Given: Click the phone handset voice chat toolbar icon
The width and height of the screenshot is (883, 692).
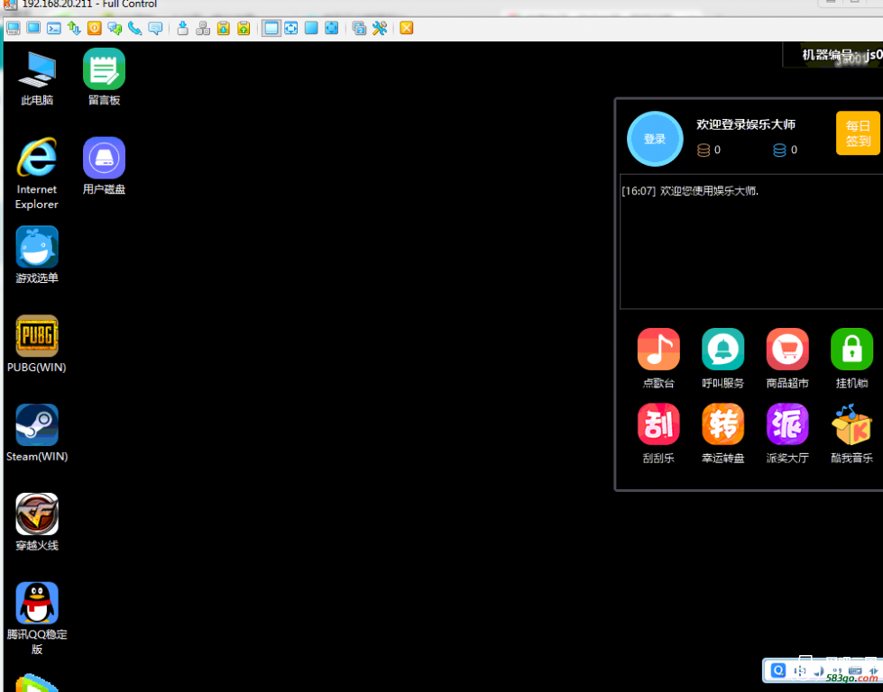Looking at the screenshot, I should (x=134, y=28).
